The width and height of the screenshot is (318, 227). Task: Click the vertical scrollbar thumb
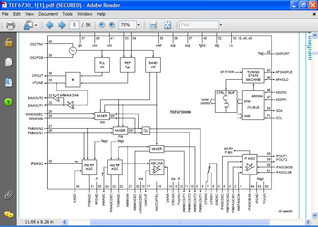click(314, 53)
